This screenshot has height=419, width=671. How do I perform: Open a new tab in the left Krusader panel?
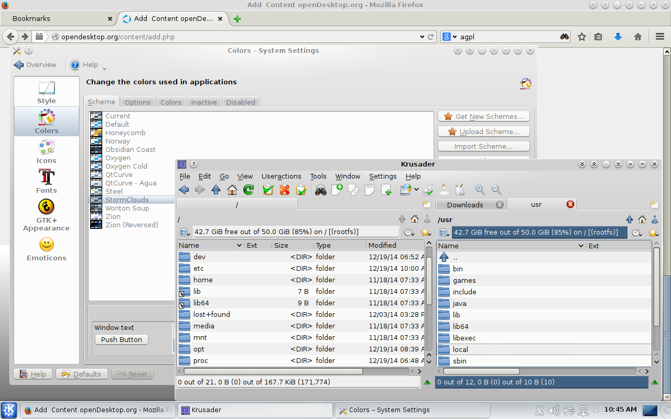(x=427, y=205)
